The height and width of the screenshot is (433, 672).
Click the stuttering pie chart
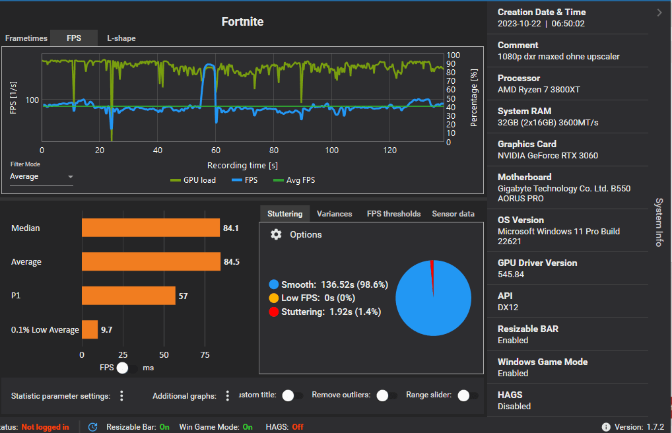click(433, 298)
